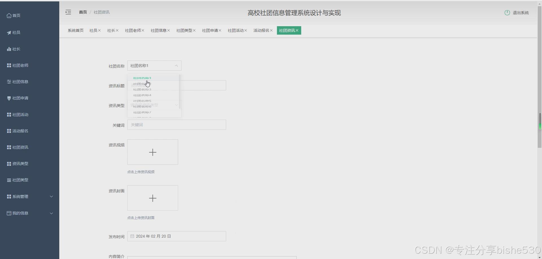Click the grid icon beside 社团资讯 in sidebar
Image resolution: width=542 pixels, height=259 pixels.
9,147
